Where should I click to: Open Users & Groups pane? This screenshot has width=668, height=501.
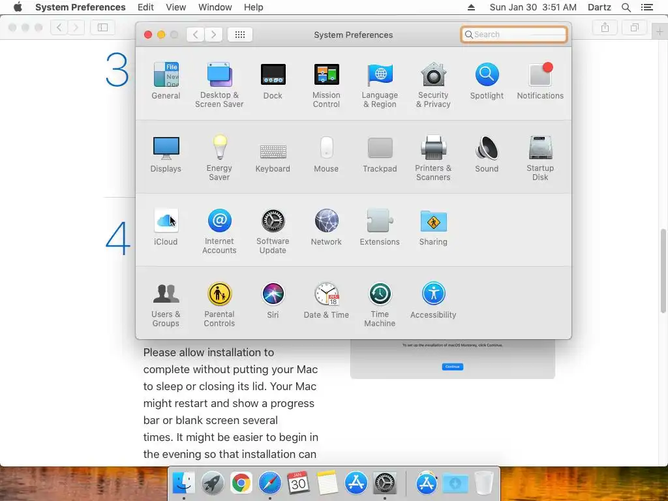point(166,304)
